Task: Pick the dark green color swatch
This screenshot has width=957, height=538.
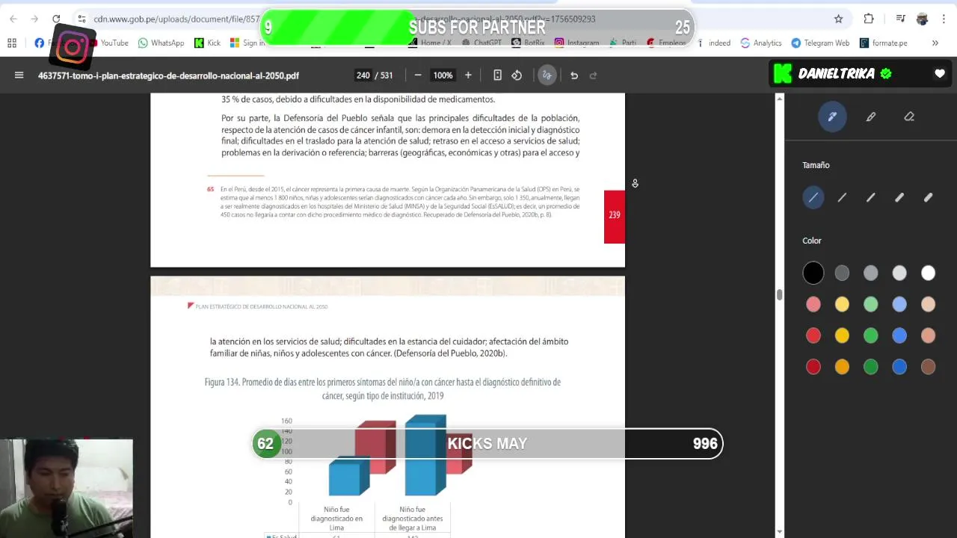Action: [x=871, y=367]
